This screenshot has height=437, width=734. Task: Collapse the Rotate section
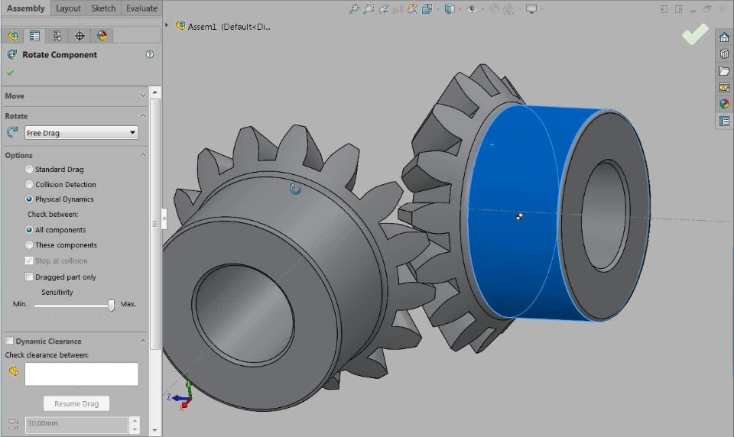(x=143, y=115)
